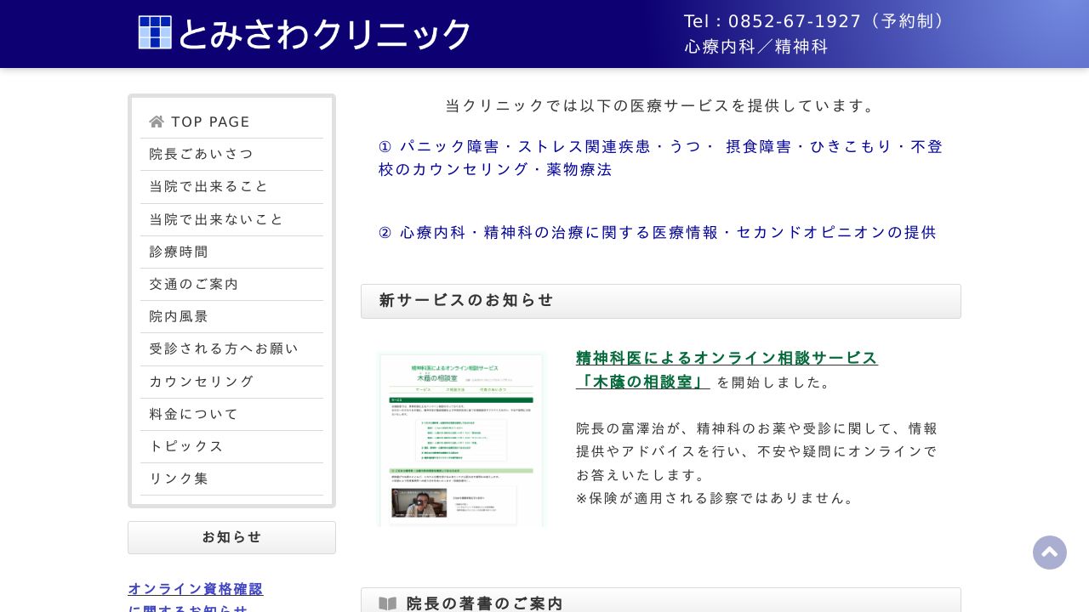Open 交通のご案内 from the sidebar
The width and height of the screenshot is (1089, 612).
195,284
